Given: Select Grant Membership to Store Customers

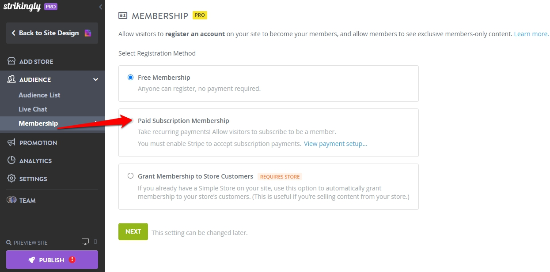Looking at the screenshot, I should click(x=130, y=175).
